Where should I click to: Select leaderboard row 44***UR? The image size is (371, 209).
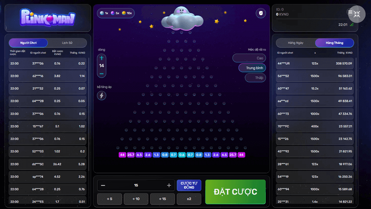pos(315,64)
